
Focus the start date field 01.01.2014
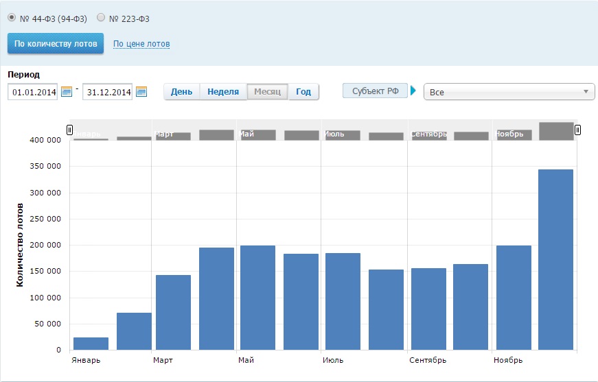click(x=33, y=92)
